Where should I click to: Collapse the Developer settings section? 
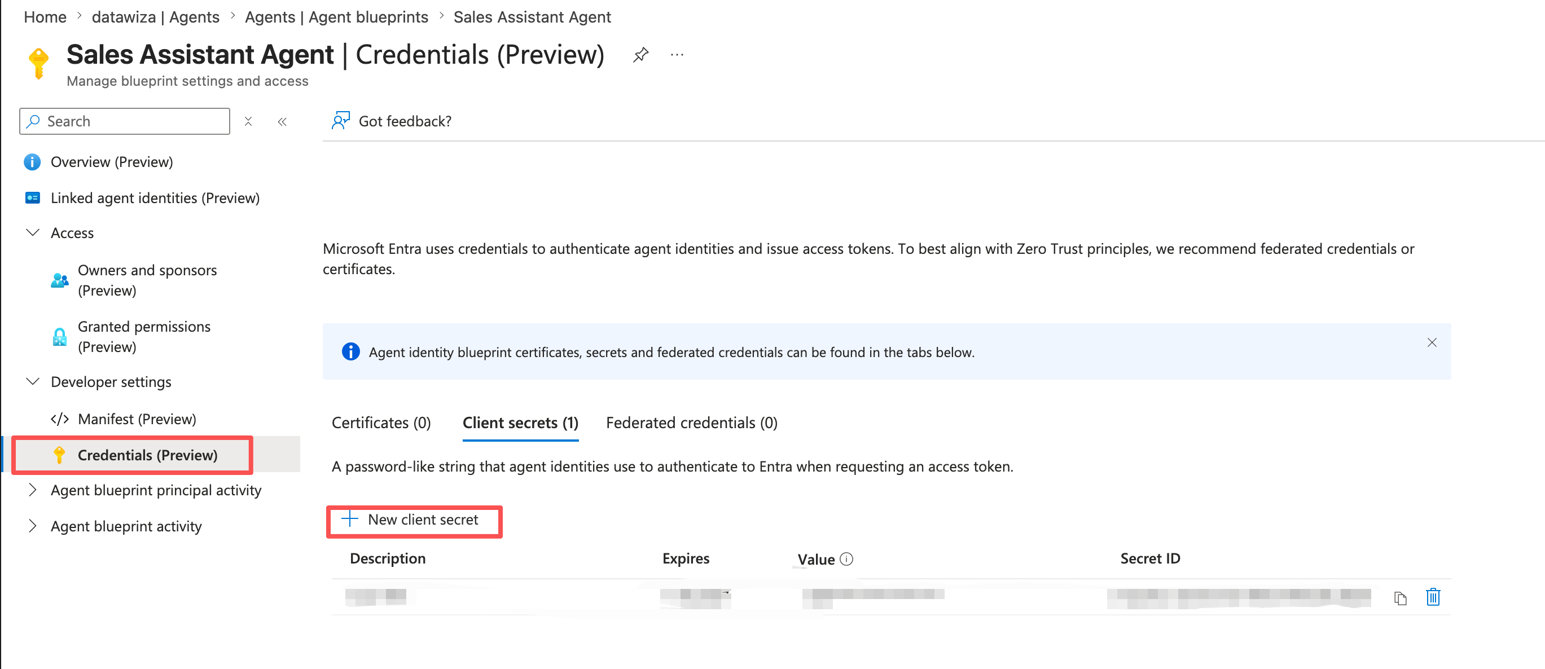click(x=33, y=381)
